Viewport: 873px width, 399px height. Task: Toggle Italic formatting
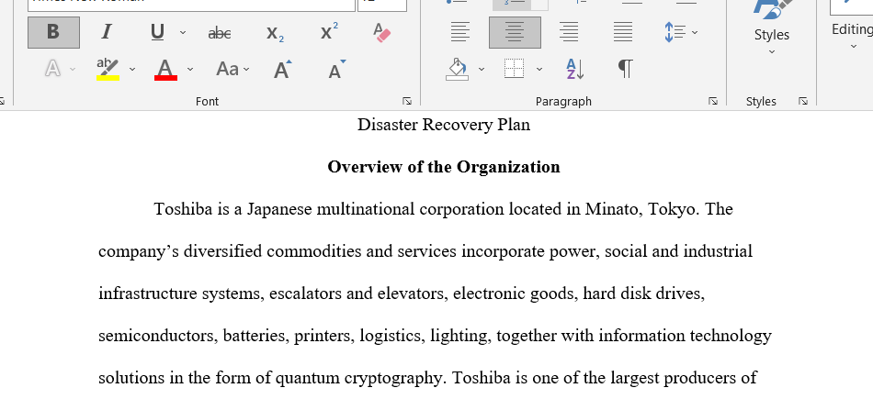point(106,32)
